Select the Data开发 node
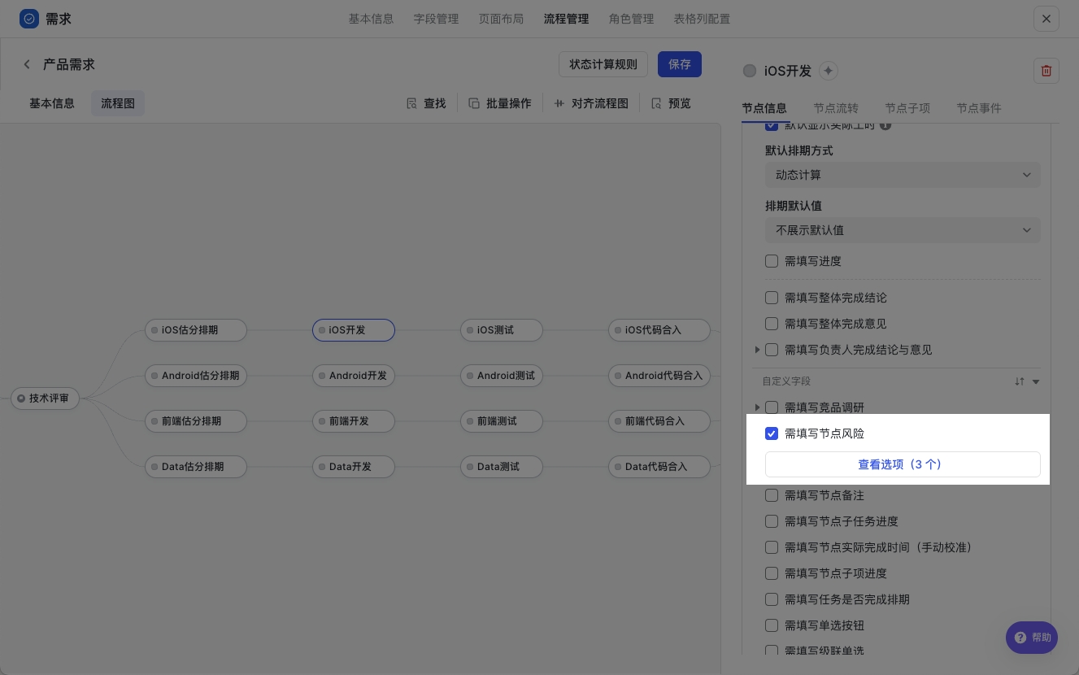Screen dimensions: 1079x675 pos(354,467)
